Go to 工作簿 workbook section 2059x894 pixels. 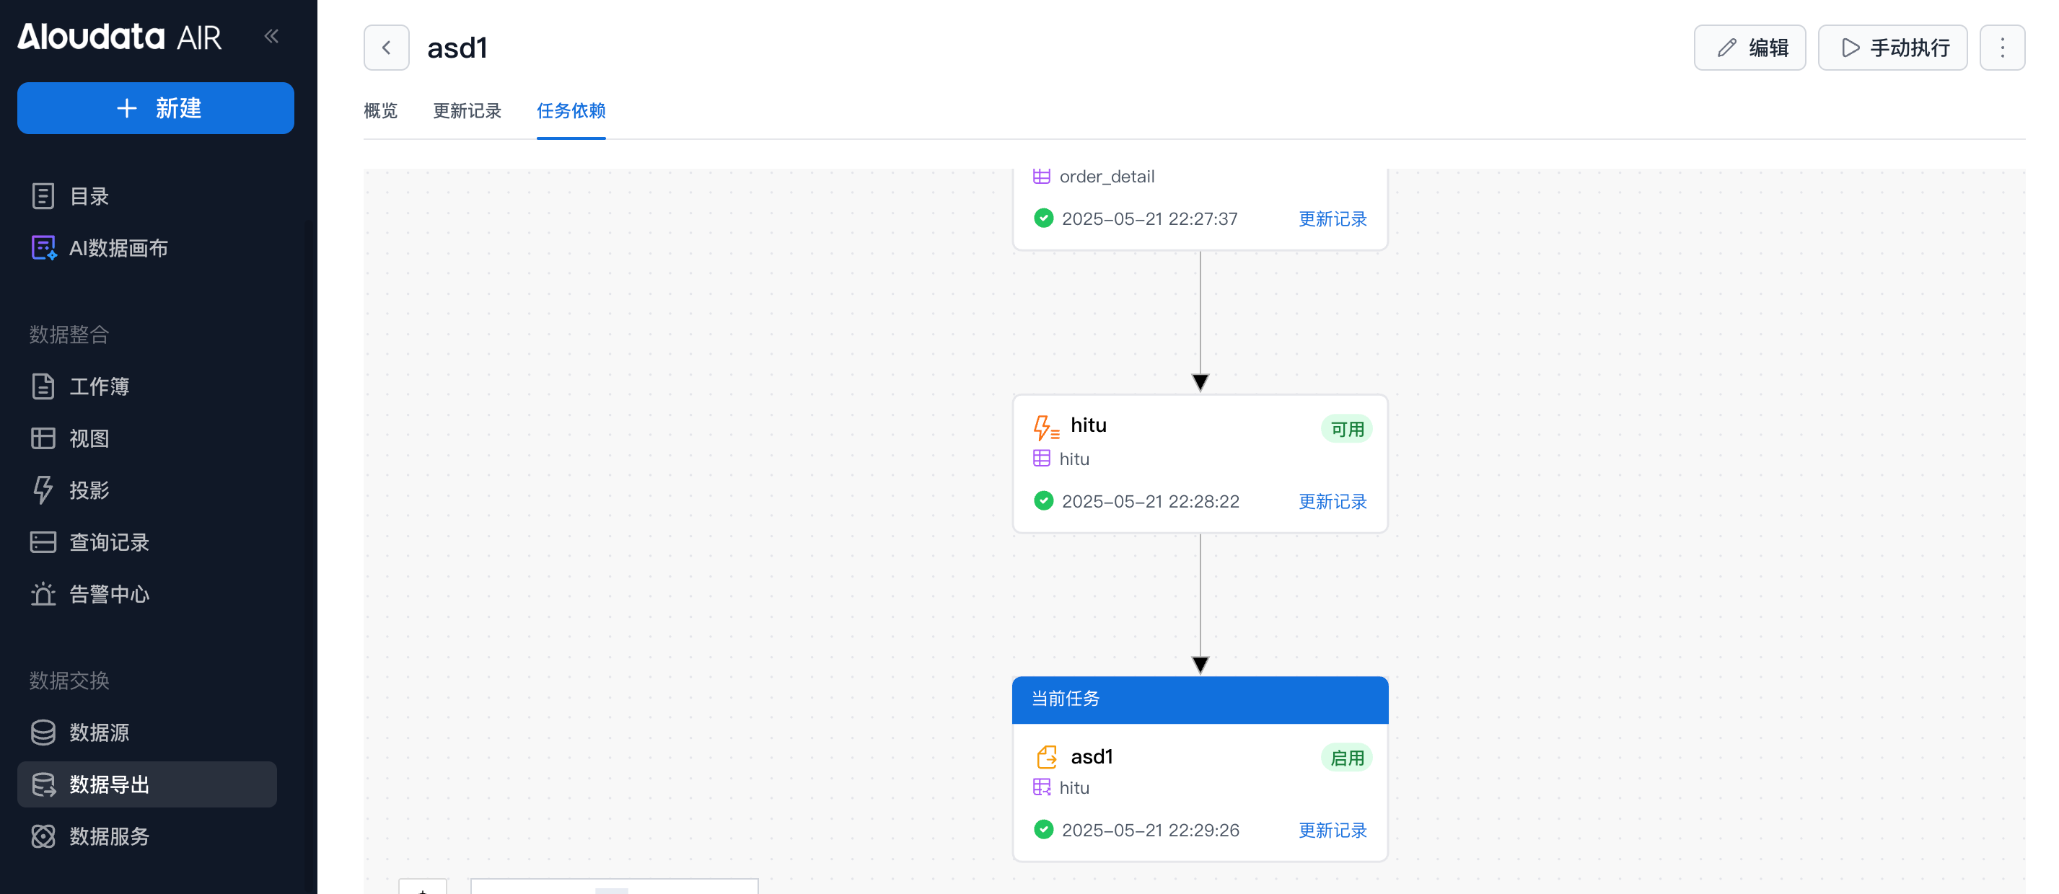point(98,386)
